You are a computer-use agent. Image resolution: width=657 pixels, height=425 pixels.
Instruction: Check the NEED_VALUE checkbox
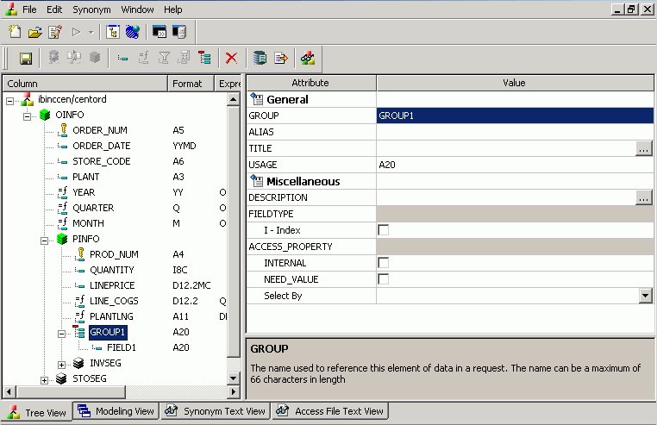pyautogui.click(x=384, y=279)
